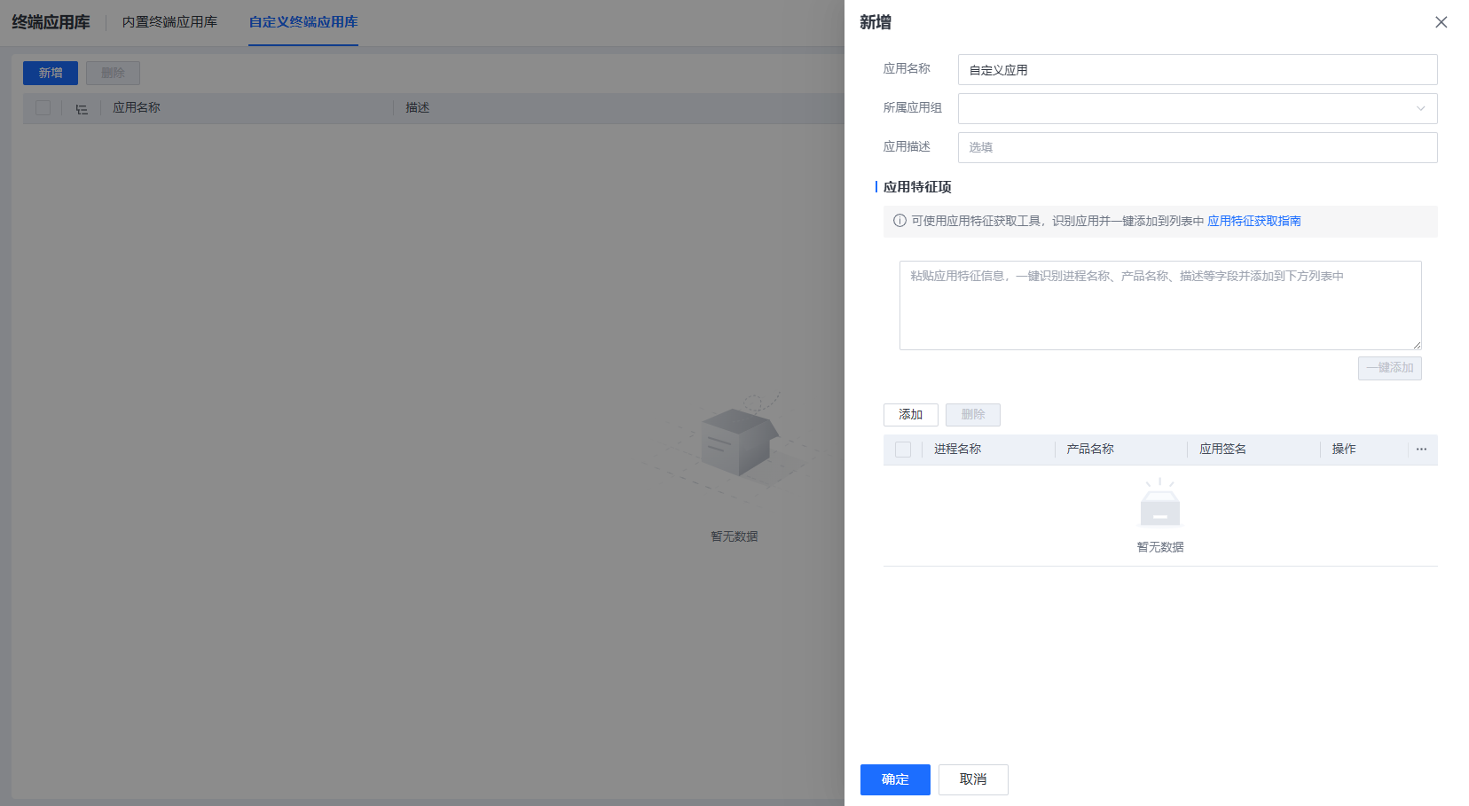Click the dropdown chevron for 所属应用组

[x=1420, y=108]
